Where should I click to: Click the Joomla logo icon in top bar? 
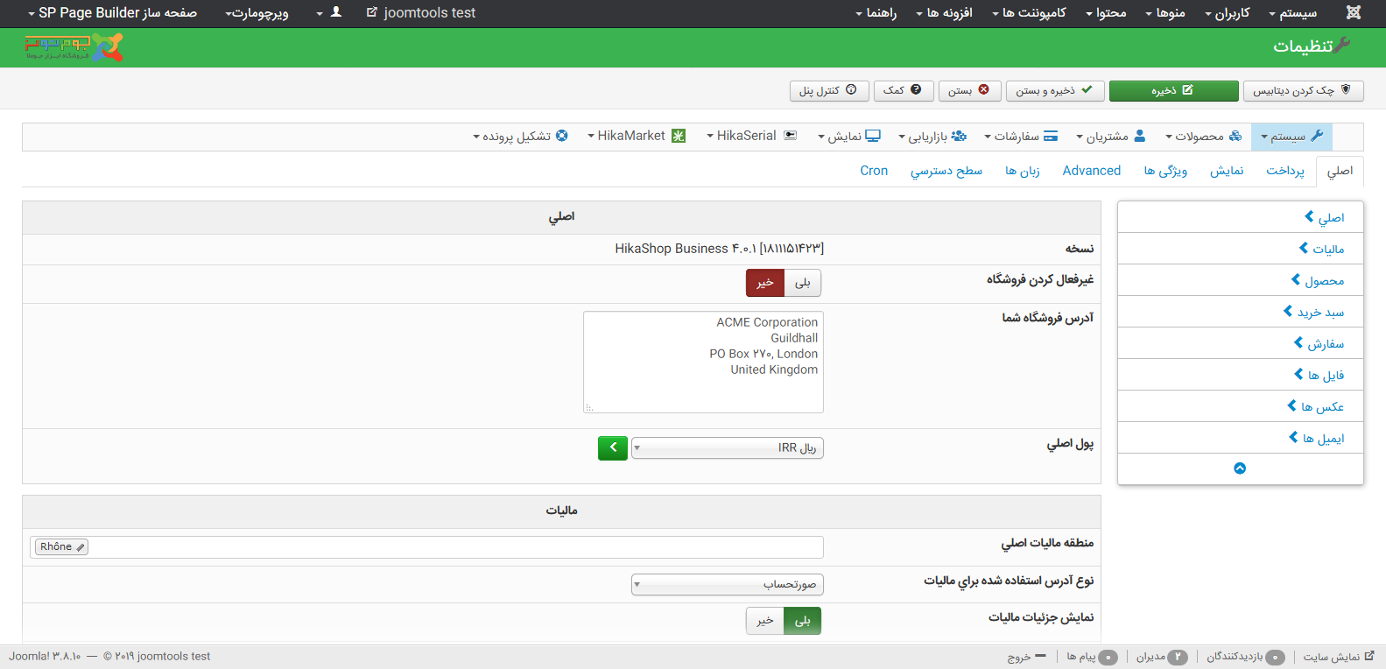coord(1354,13)
